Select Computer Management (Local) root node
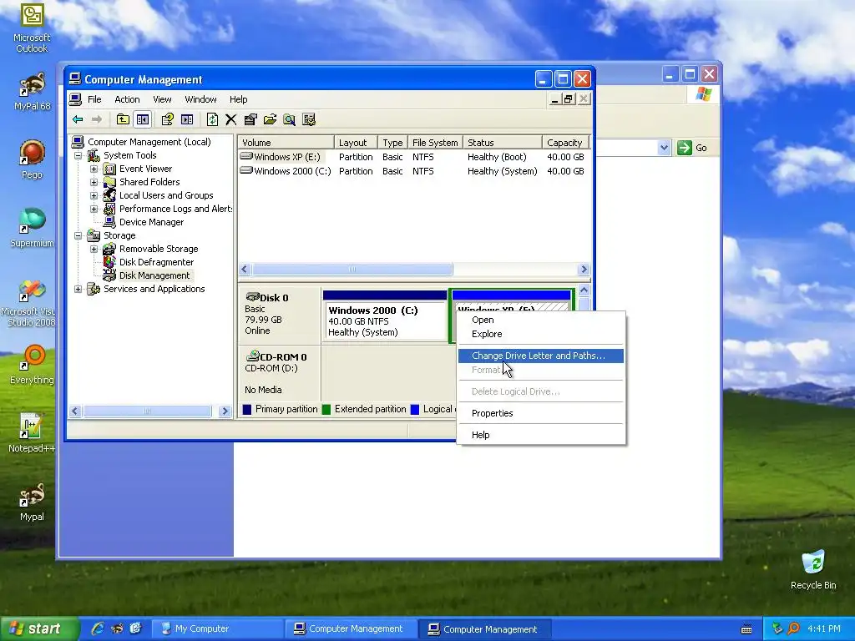 [149, 142]
